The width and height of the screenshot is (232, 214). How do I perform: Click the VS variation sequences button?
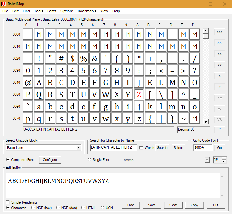pos(220,120)
